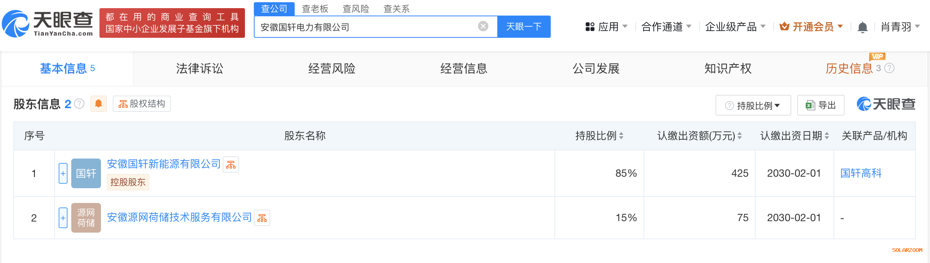Image resolution: width=930 pixels, height=263 pixels.
Task: Select the 查老板 search tab
Action: [315, 9]
